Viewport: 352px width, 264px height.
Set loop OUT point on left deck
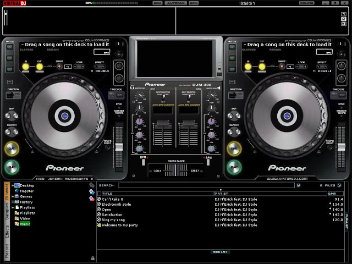pos(40,67)
